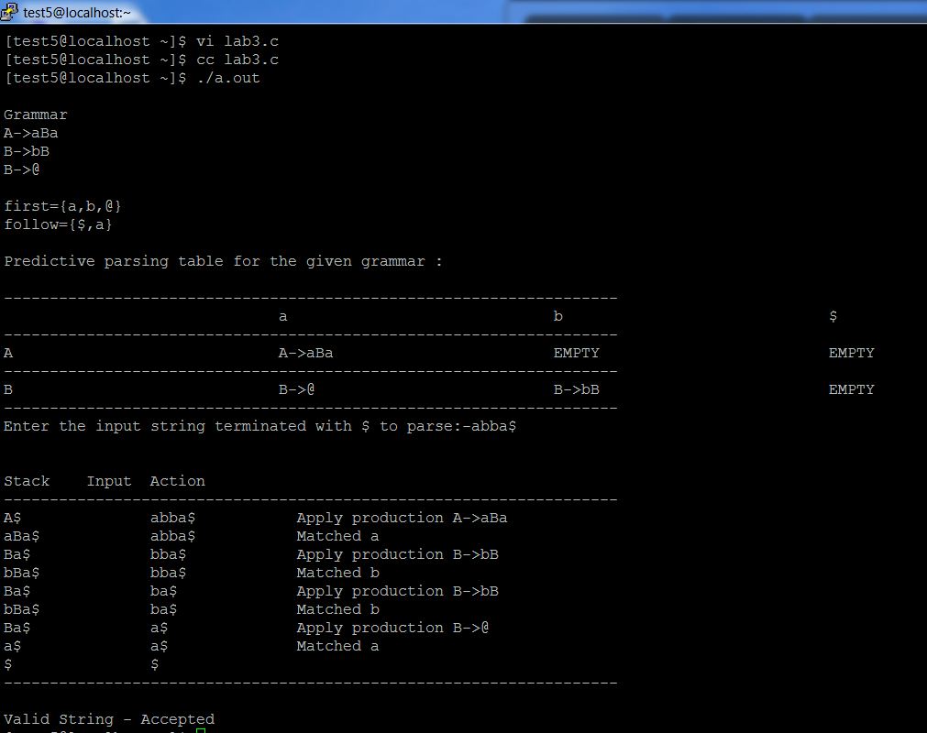This screenshot has width=927, height=733.
Task: Select the Action entry Apply production A->aBa
Action: 401,518
